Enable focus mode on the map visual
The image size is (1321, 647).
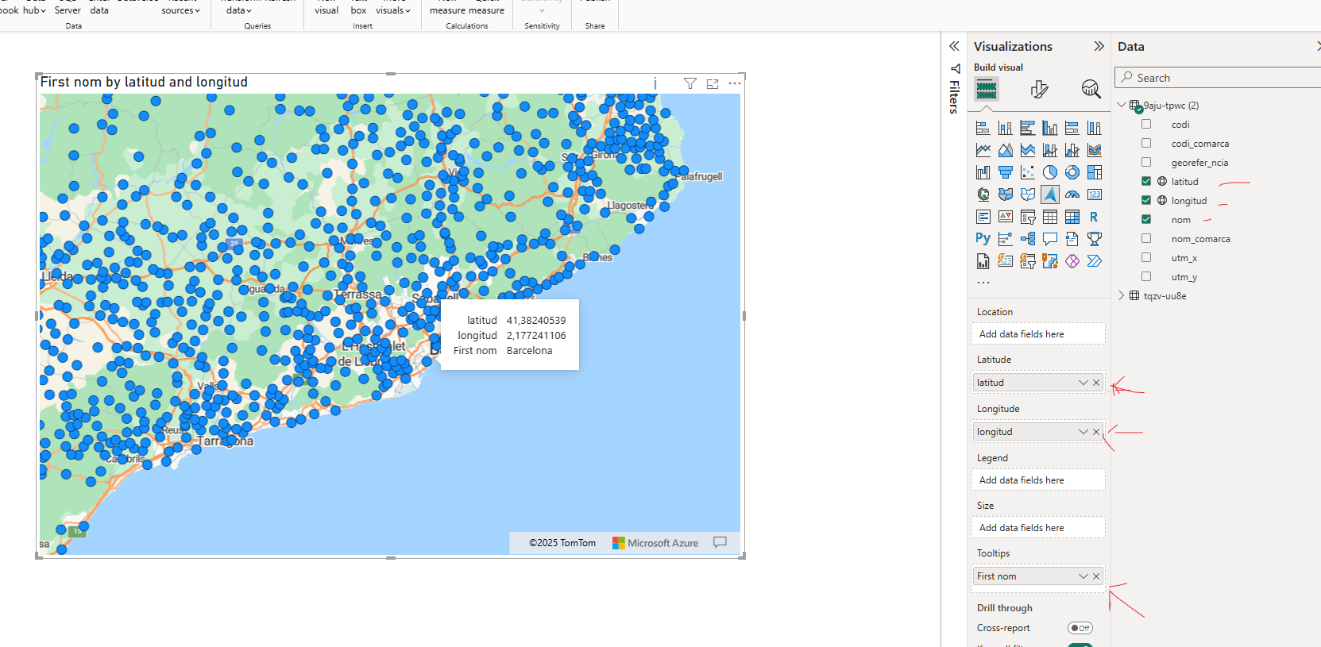pyautogui.click(x=713, y=83)
